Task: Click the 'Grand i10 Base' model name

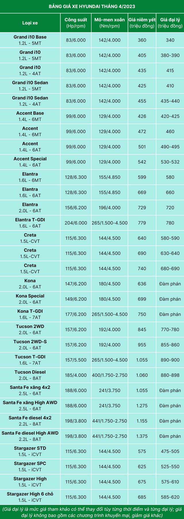Action: (x=30, y=37)
